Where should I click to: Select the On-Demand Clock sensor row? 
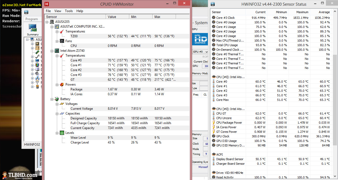(x=271, y=50)
